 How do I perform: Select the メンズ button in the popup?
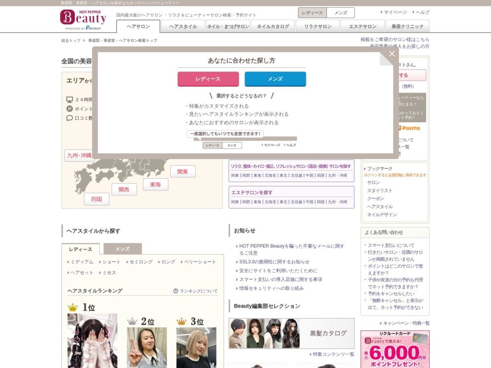pyautogui.click(x=275, y=79)
